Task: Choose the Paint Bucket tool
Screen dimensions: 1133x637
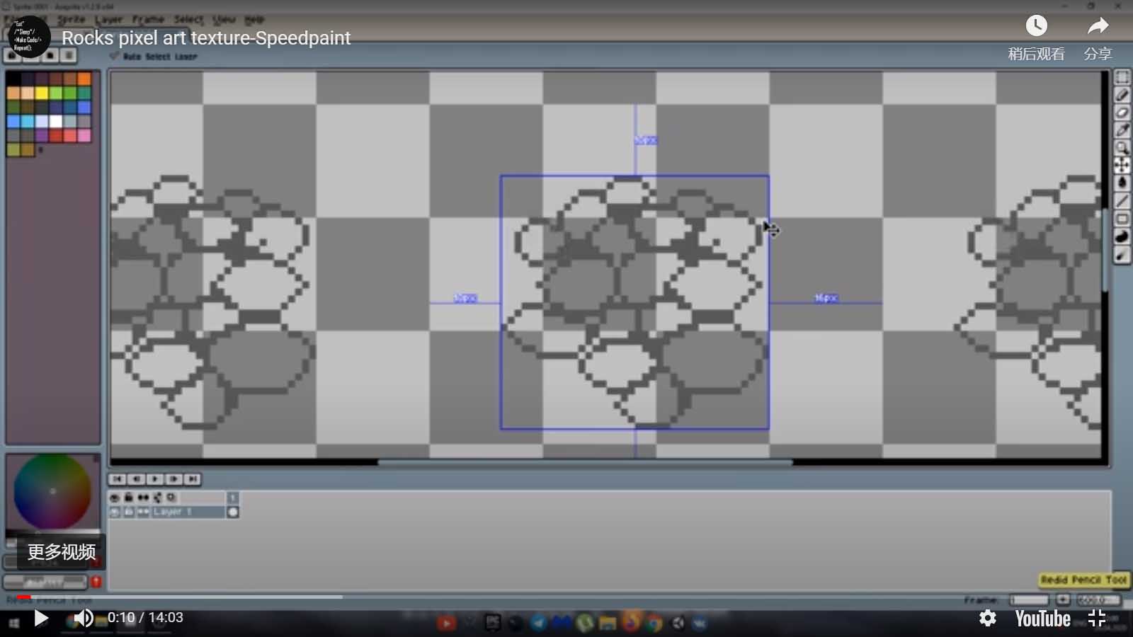Action: pos(1122,183)
